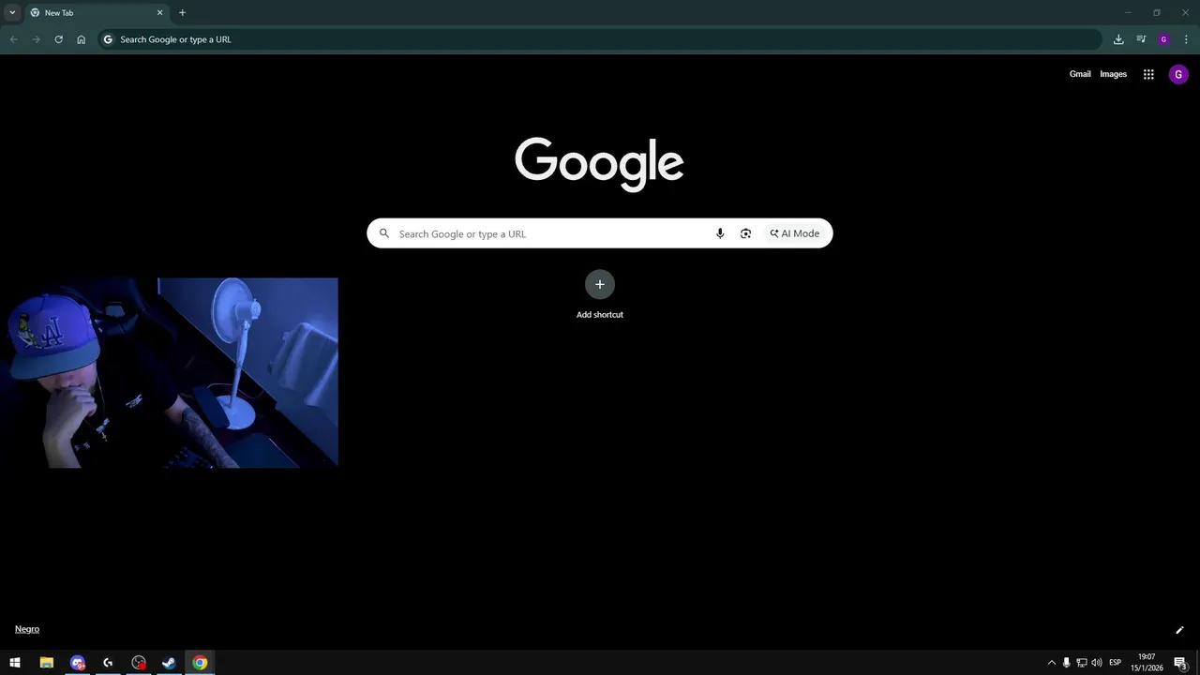
Task: Switch to Chrome in taskbar
Action: pos(200,663)
